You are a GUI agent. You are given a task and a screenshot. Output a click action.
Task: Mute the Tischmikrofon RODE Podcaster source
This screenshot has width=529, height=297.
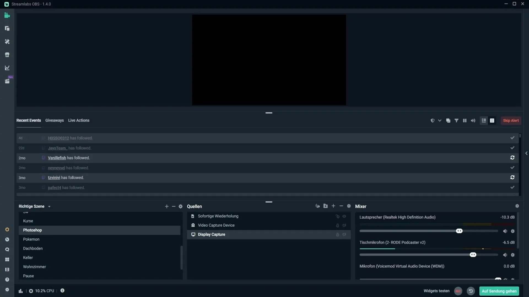[505, 255]
